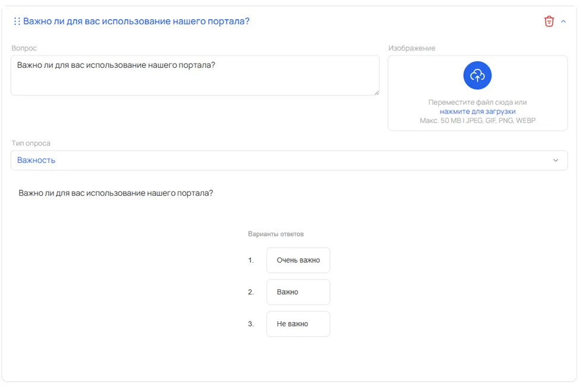The image size is (579, 388).
Task: Click the Вопрос field label
Action: 24,48
